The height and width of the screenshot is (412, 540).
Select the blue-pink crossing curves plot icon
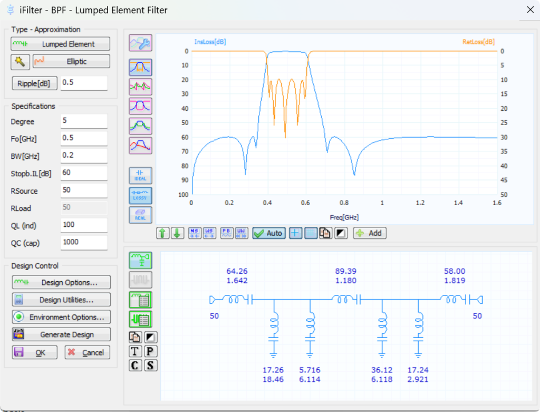(140, 106)
